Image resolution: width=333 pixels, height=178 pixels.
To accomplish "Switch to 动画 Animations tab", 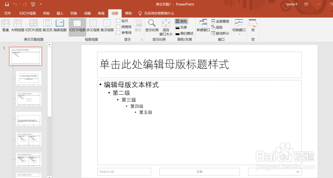I will point(87,13).
